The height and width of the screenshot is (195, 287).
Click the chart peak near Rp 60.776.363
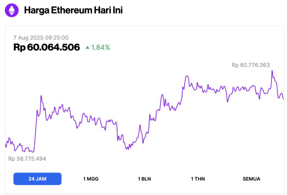[272, 71]
